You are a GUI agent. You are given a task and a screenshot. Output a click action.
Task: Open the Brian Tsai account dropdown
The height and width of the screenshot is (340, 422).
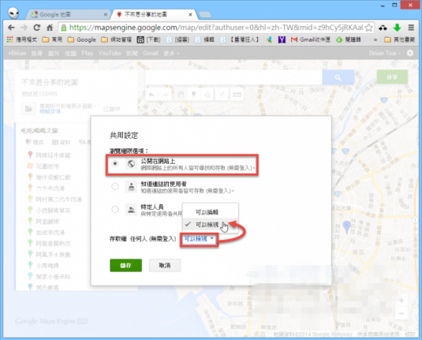[385, 53]
